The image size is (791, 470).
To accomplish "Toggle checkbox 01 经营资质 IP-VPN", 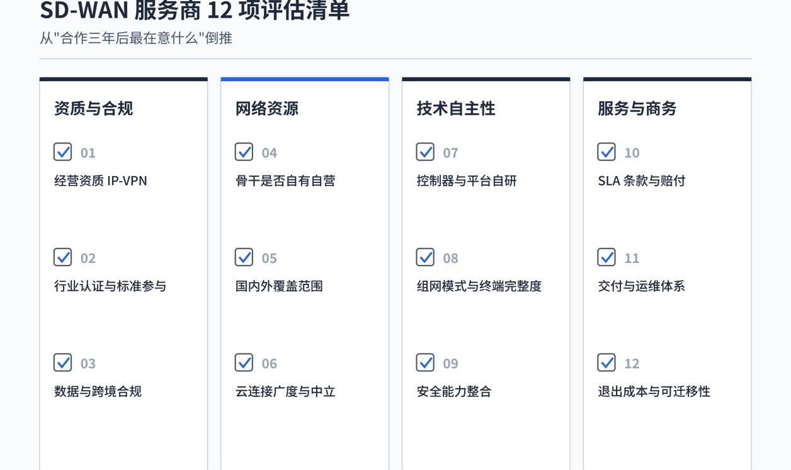I will point(63,152).
